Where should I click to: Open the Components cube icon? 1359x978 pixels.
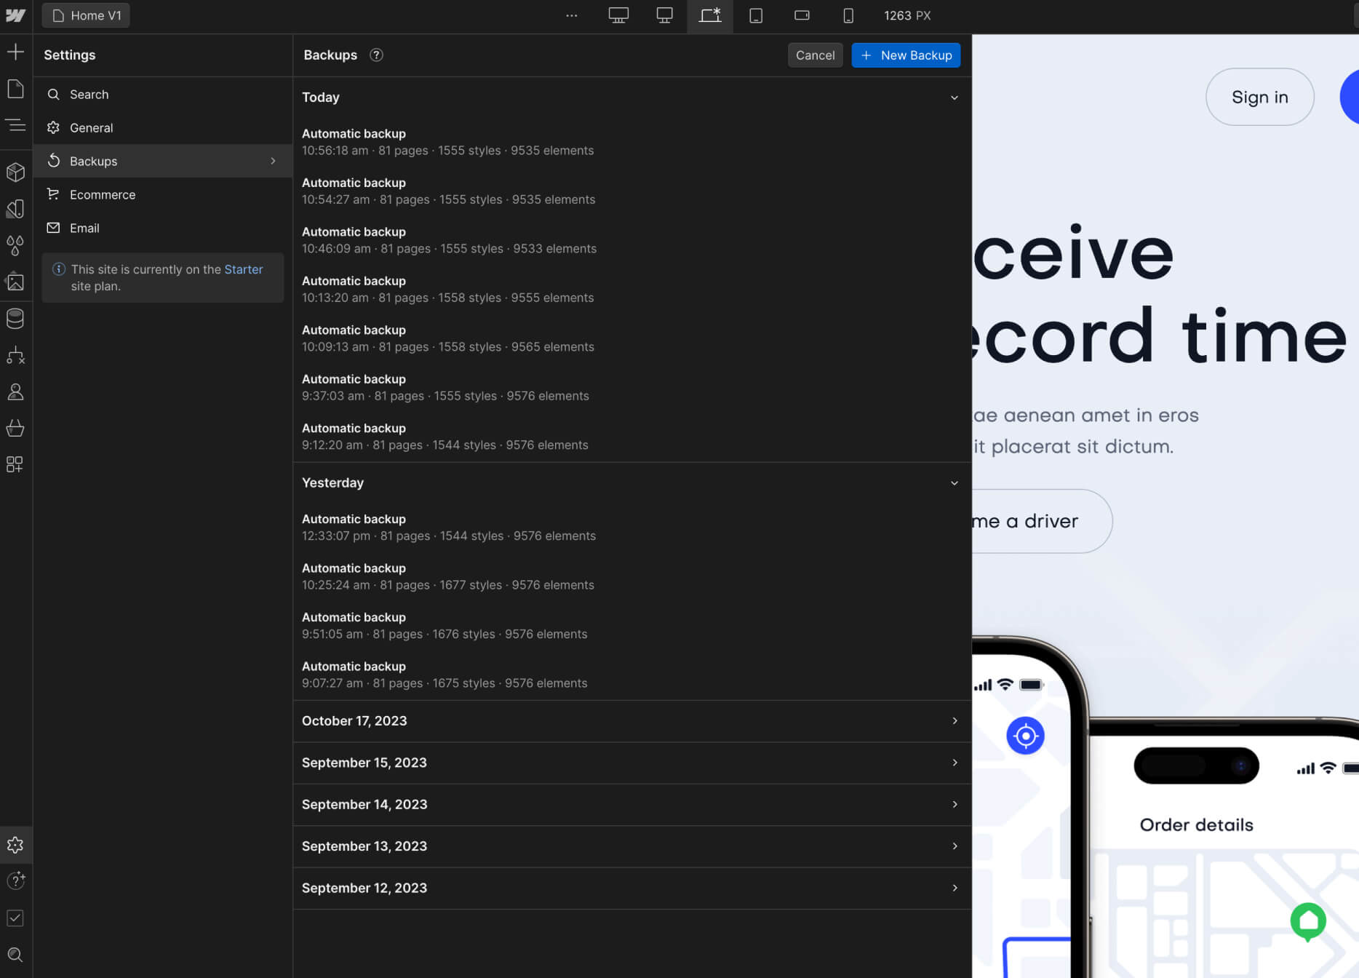click(15, 172)
